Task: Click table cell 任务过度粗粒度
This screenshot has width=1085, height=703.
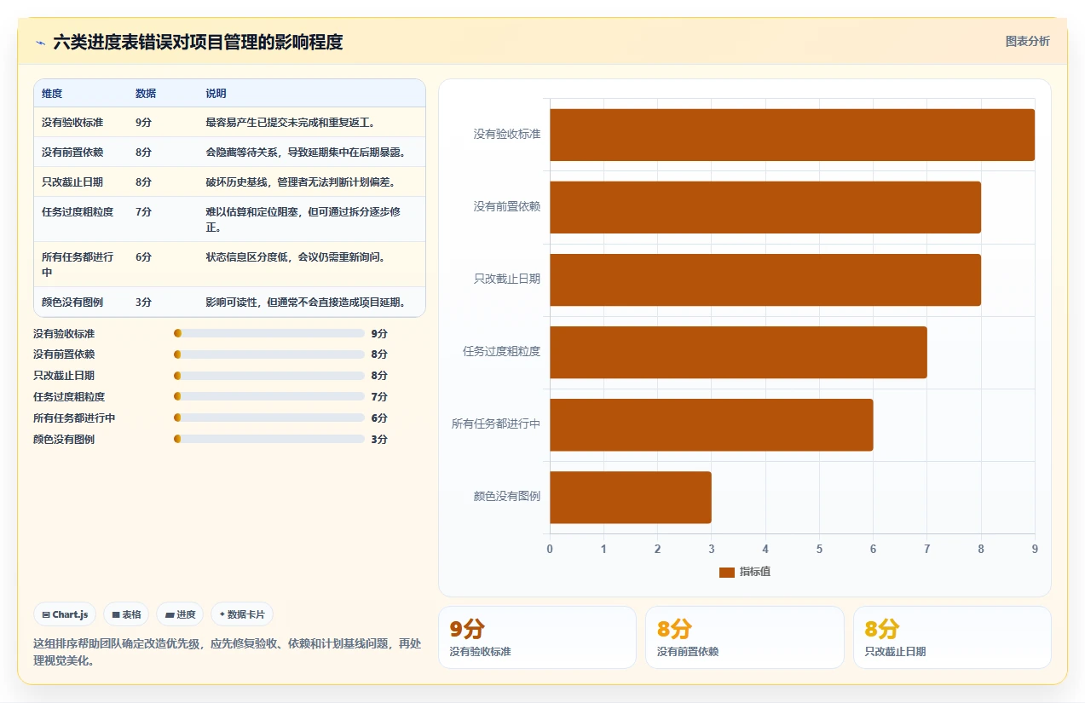Action: pyautogui.click(x=78, y=212)
